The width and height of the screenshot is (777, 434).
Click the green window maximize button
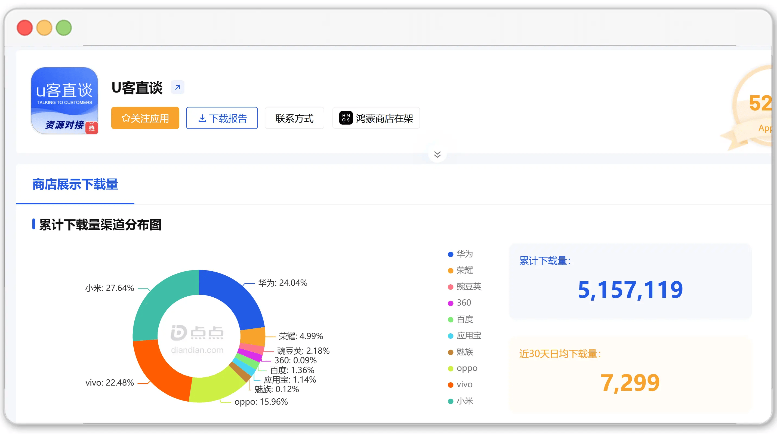coord(64,28)
